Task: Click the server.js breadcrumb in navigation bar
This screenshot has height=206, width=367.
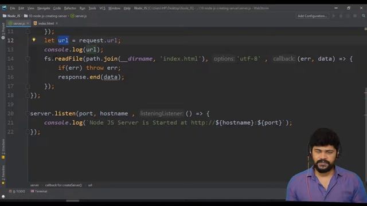Action: pos(79,16)
